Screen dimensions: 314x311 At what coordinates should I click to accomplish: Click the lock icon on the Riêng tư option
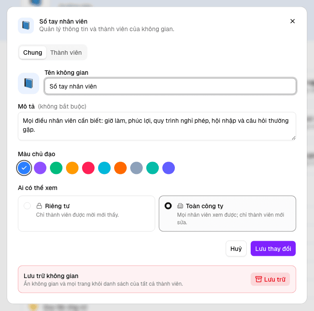click(x=39, y=206)
